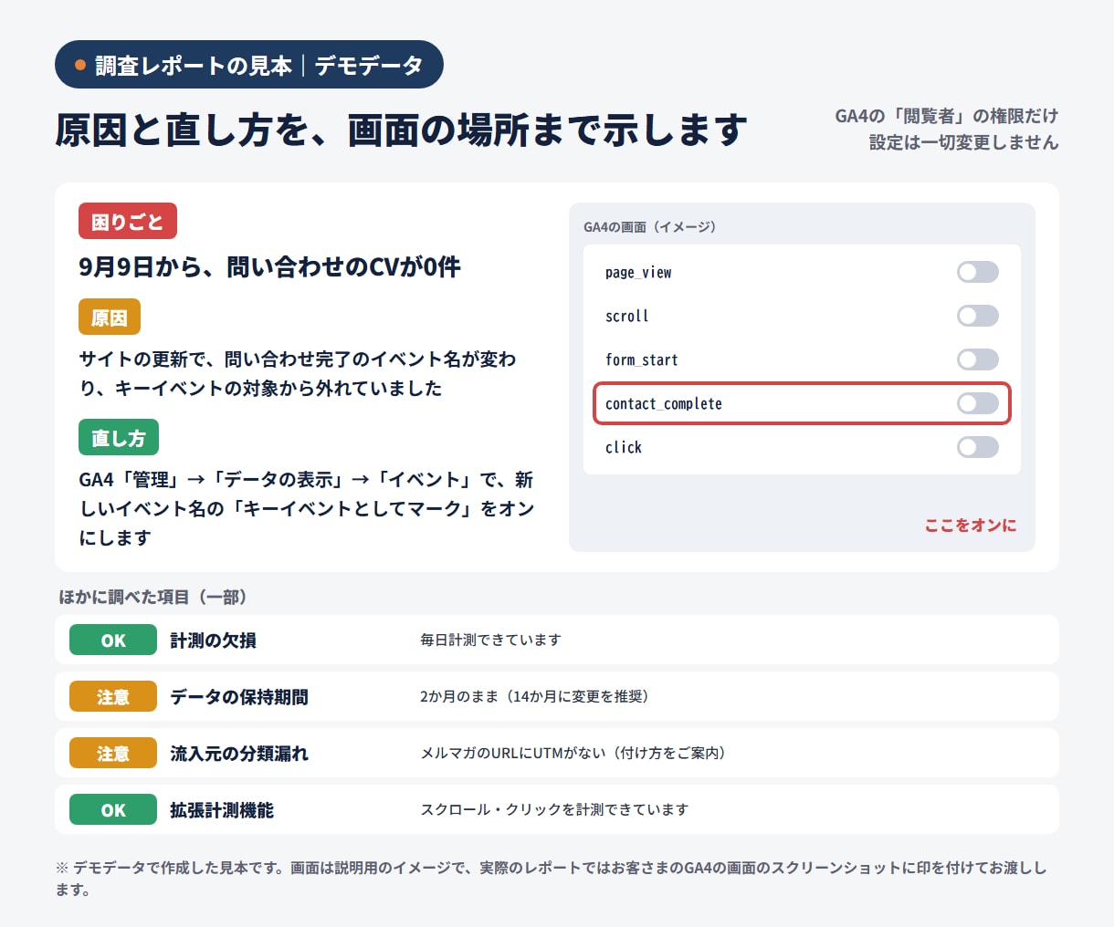Click the OK badge for 計測の欠損
1114x927 pixels.
pos(113,640)
